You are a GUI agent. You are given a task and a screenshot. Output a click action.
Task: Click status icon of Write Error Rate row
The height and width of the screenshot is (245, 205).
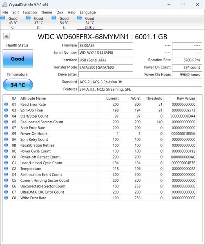[6, 198]
